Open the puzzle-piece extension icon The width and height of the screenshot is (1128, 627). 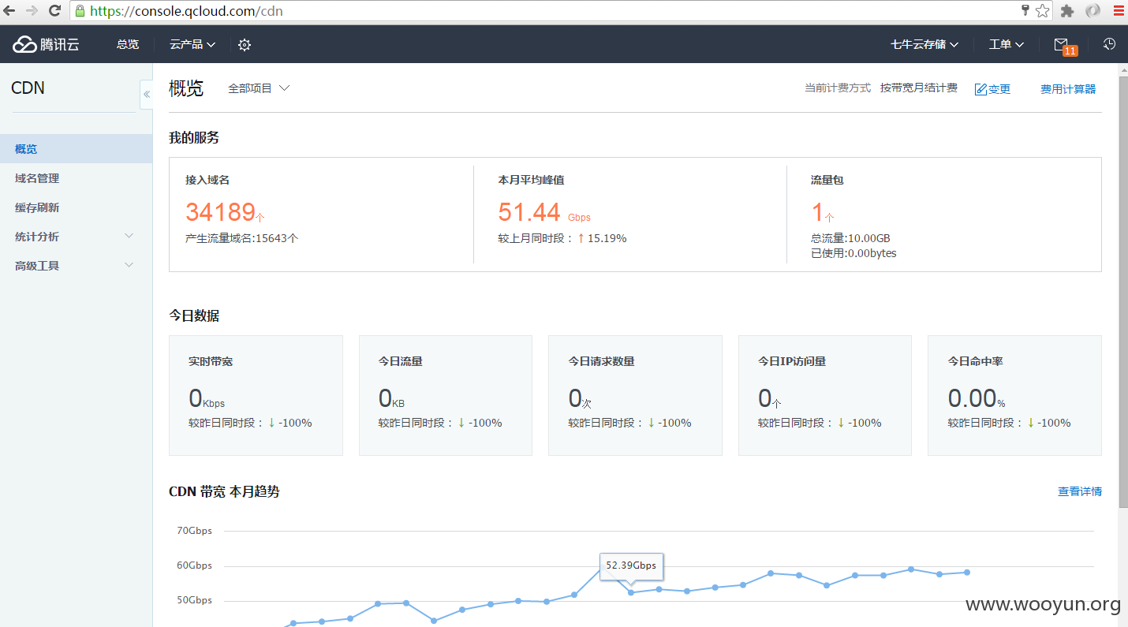1067,11
